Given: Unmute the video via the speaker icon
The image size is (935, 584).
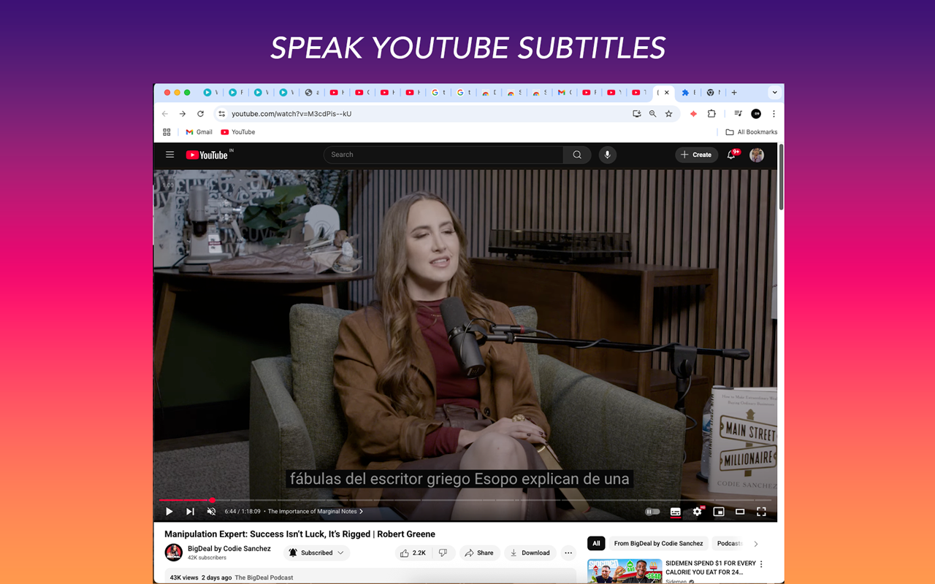Looking at the screenshot, I should click(211, 511).
